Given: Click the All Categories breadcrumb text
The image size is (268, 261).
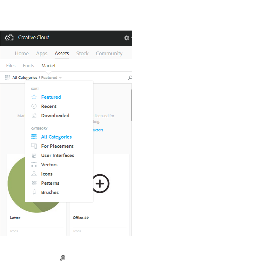Looking at the screenshot, I should (25, 78).
